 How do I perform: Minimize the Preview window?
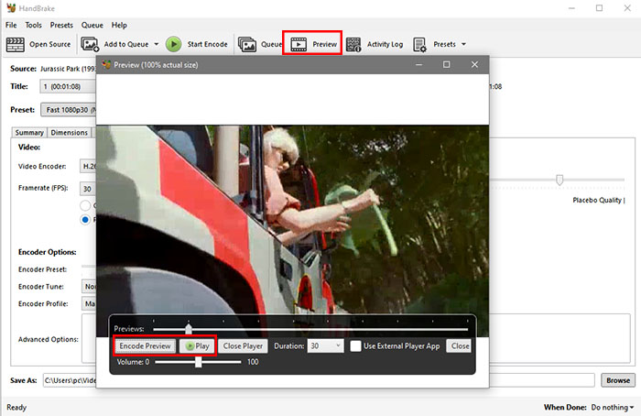coord(418,65)
